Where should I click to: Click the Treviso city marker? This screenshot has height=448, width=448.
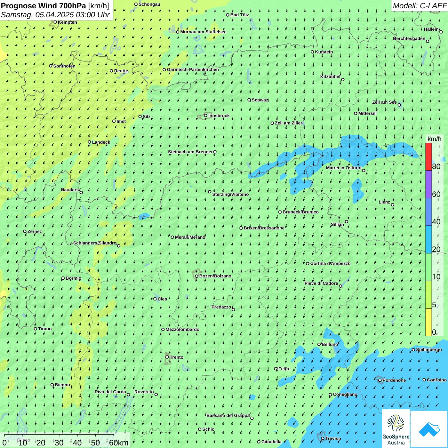pos(323,438)
